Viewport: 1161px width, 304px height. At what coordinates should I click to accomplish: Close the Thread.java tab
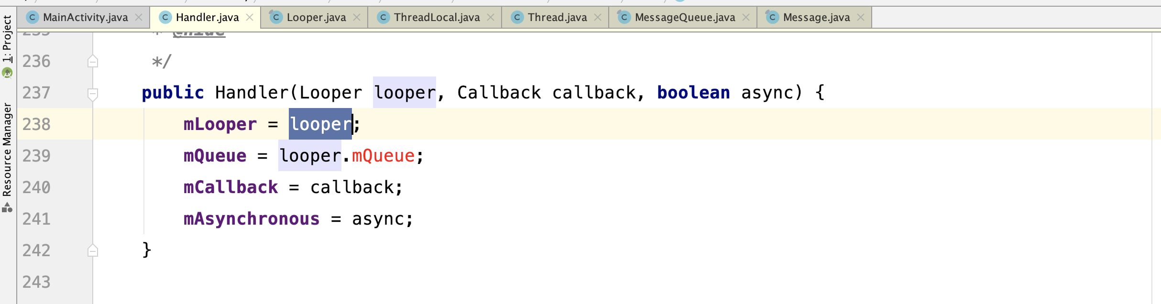pyautogui.click(x=598, y=18)
